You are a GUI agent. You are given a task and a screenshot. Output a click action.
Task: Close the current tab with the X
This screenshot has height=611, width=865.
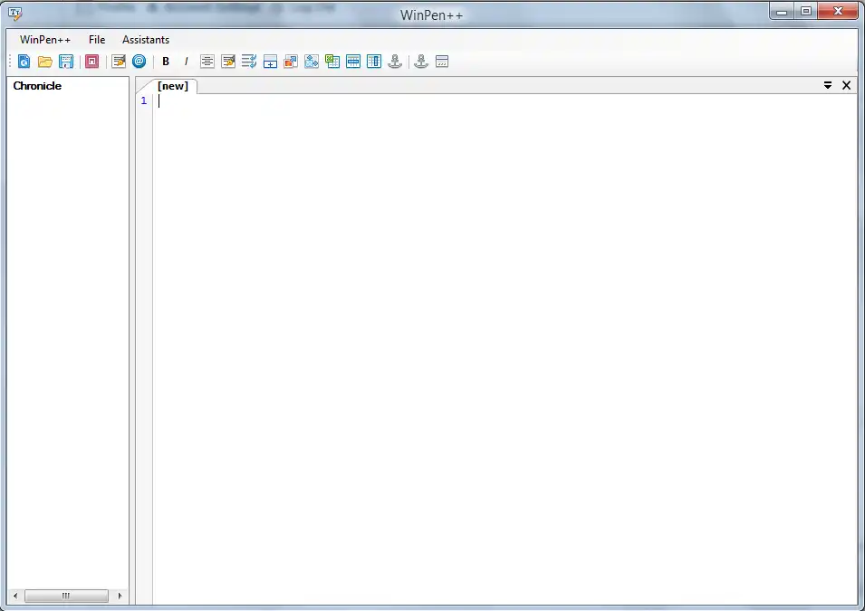pyautogui.click(x=846, y=85)
